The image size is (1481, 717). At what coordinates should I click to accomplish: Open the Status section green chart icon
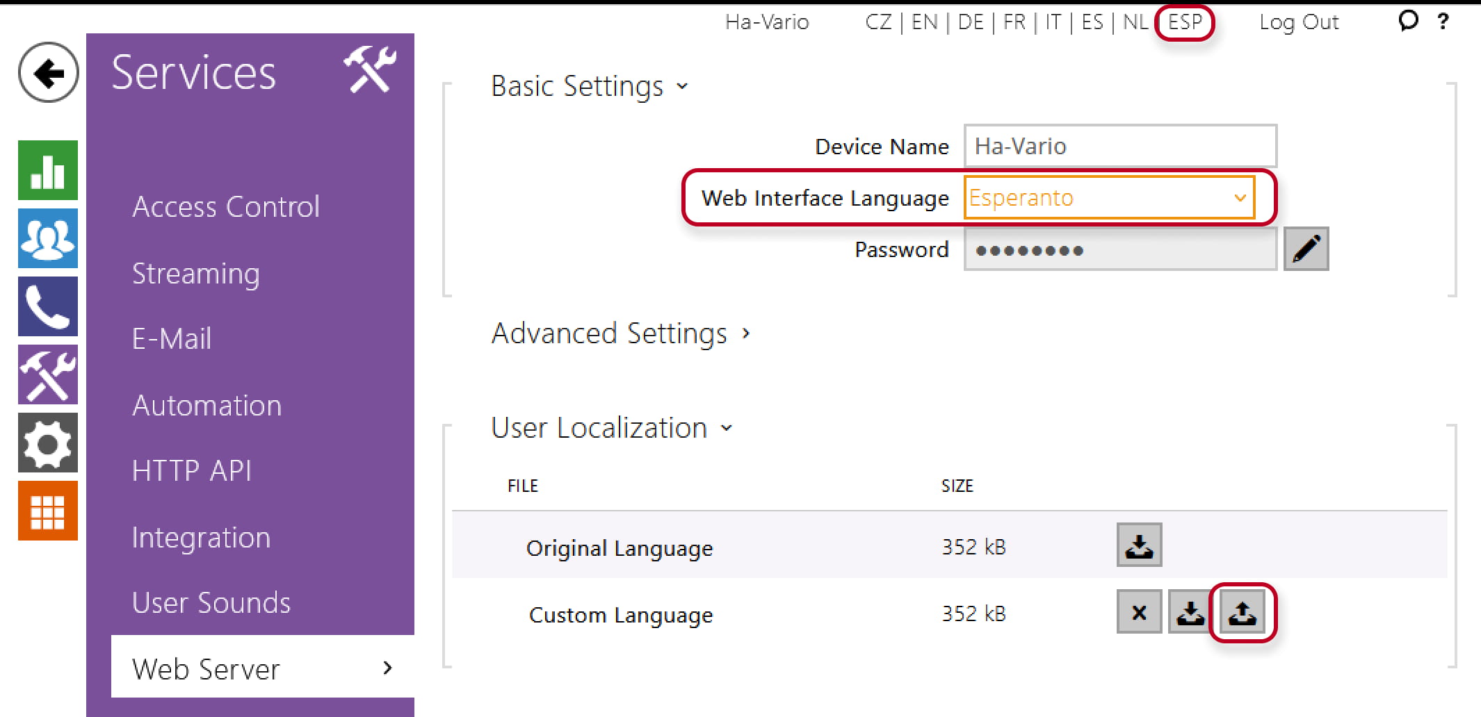(x=48, y=170)
